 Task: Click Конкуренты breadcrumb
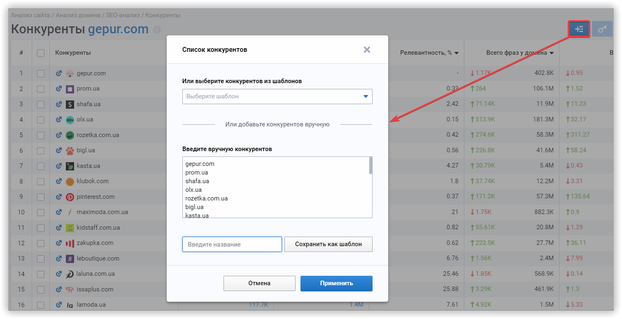coord(163,15)
